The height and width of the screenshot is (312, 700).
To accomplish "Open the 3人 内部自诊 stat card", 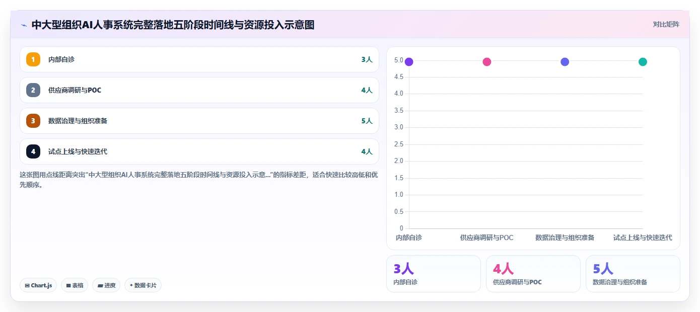I will tap(434, 274).
